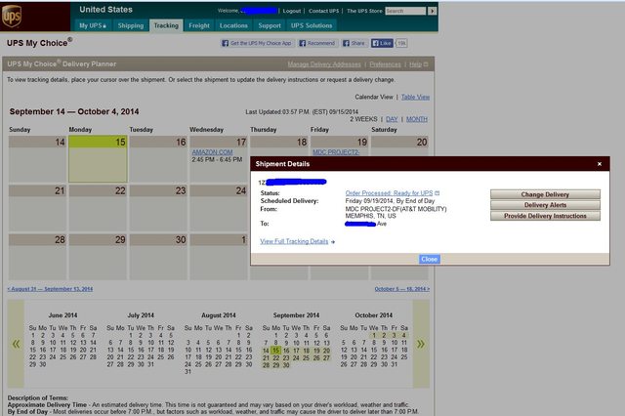Click the Scheduled Delivery date text
Viewport: 625px width, 416px height.
390,201
